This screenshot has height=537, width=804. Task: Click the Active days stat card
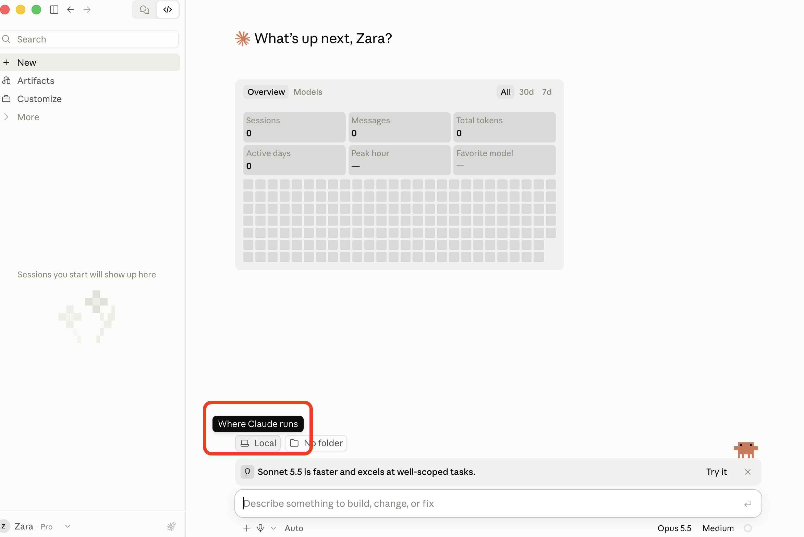(x=294, y=160)
